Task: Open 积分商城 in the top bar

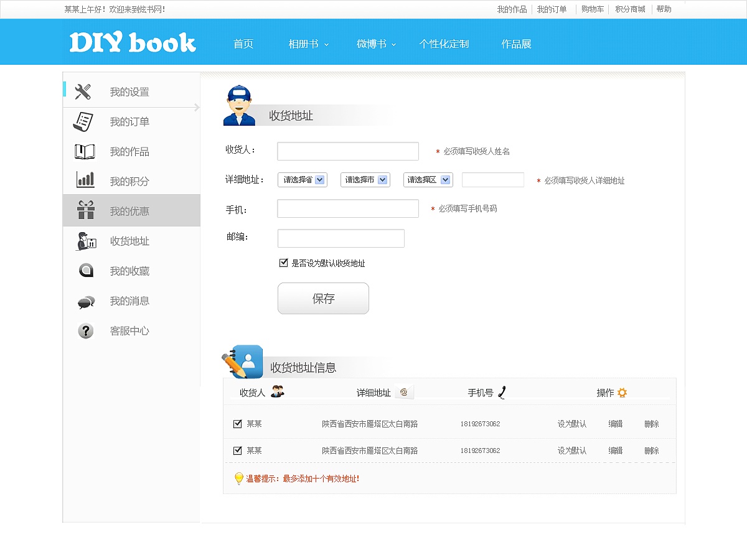Action: (631, 9)
